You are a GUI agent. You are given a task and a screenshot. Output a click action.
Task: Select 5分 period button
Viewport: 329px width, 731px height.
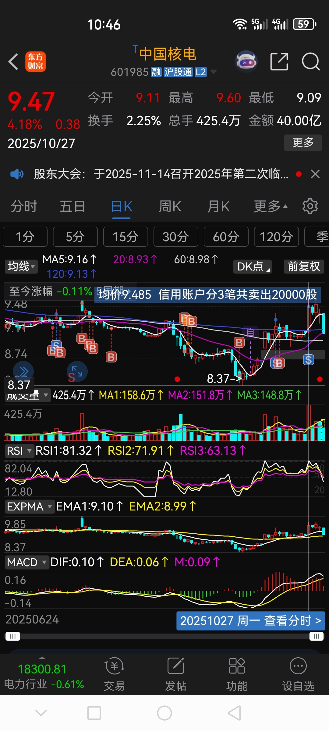[75, 237]
